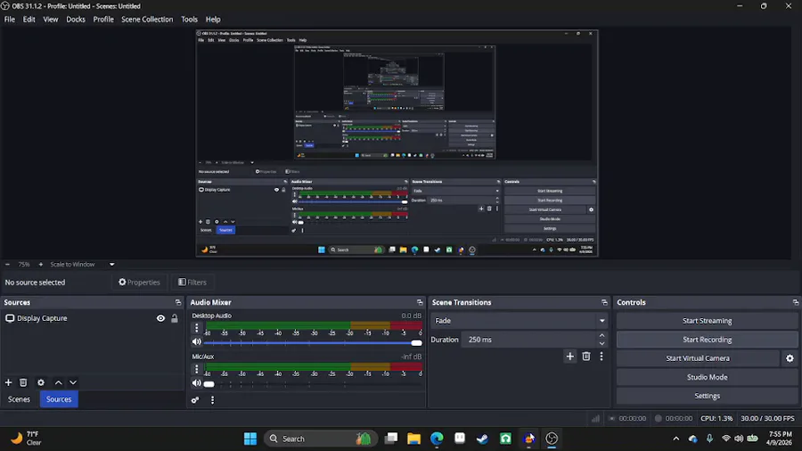Image resolution: width=802 pixels, height=451 pixels.
Task: Open Settings from Controls
Action: [707, 396]
